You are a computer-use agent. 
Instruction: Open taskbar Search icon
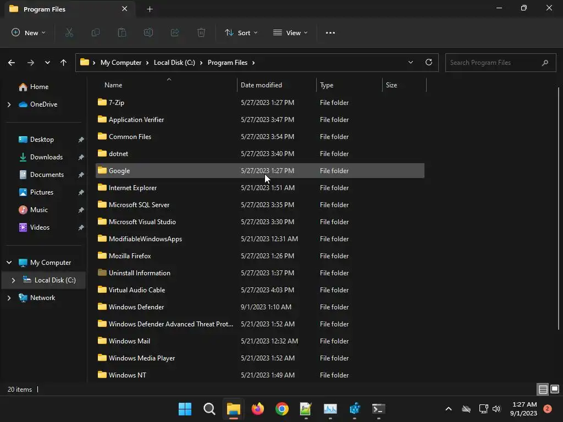(209, 409)
